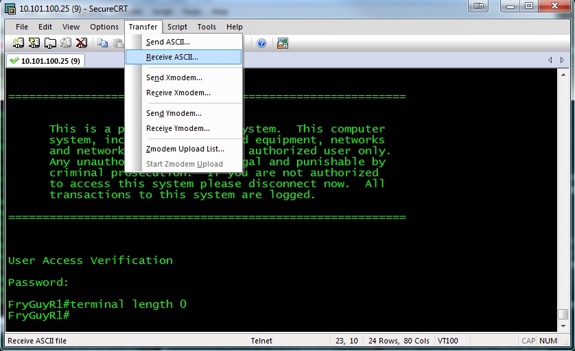
Task: Minimize the SecureCRT window
Action: (x=511, y=6)
